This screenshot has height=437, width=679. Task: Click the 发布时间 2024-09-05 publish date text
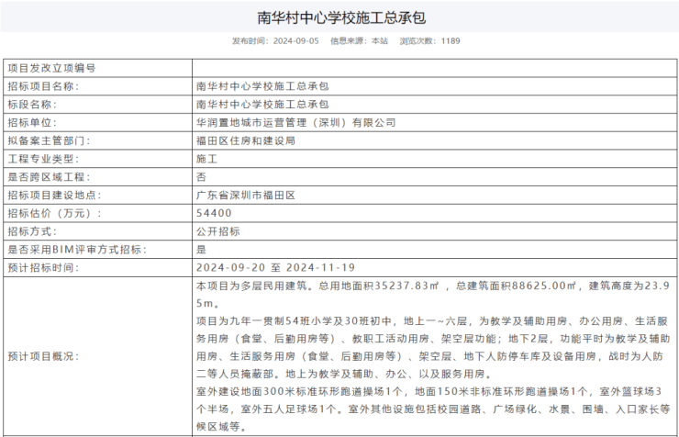(275, 41)
